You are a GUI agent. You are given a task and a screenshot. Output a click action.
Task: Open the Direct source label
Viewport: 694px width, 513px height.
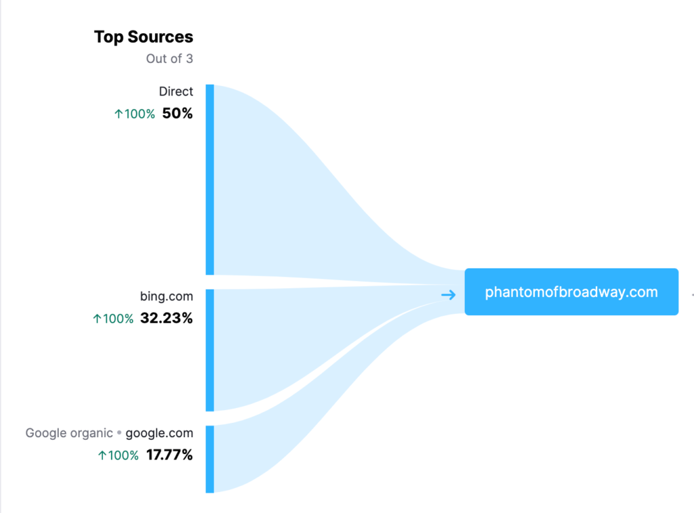coord(176,91)
